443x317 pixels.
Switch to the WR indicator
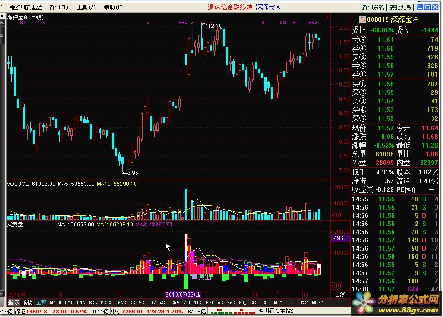click(221, 302)
